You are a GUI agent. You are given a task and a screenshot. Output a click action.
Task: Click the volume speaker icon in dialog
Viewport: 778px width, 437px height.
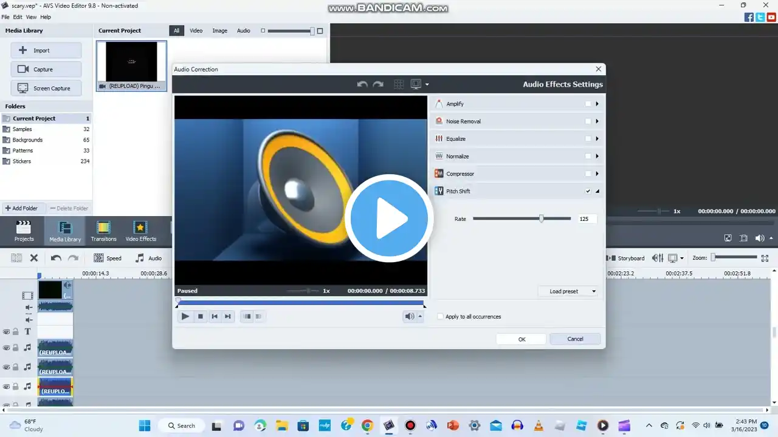(410, 316)
